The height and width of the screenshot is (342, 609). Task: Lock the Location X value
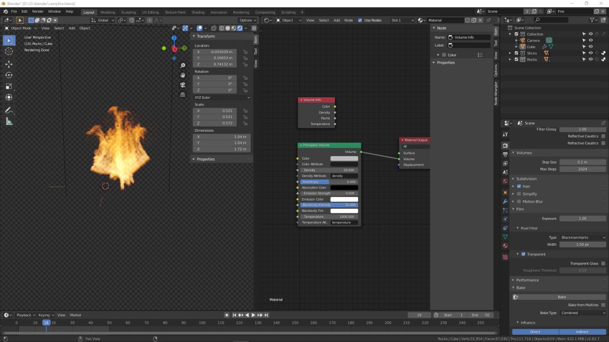245,52
